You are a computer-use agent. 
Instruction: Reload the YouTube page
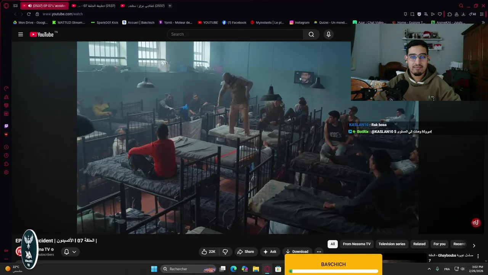point(29,14)
